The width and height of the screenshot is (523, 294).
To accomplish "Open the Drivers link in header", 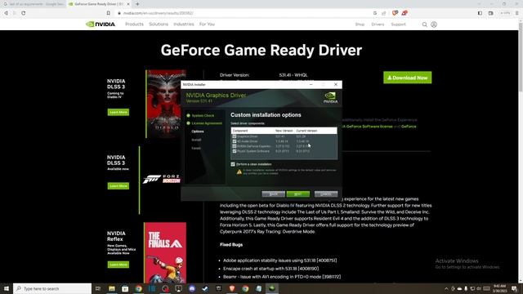I will (x=378, y=24).
